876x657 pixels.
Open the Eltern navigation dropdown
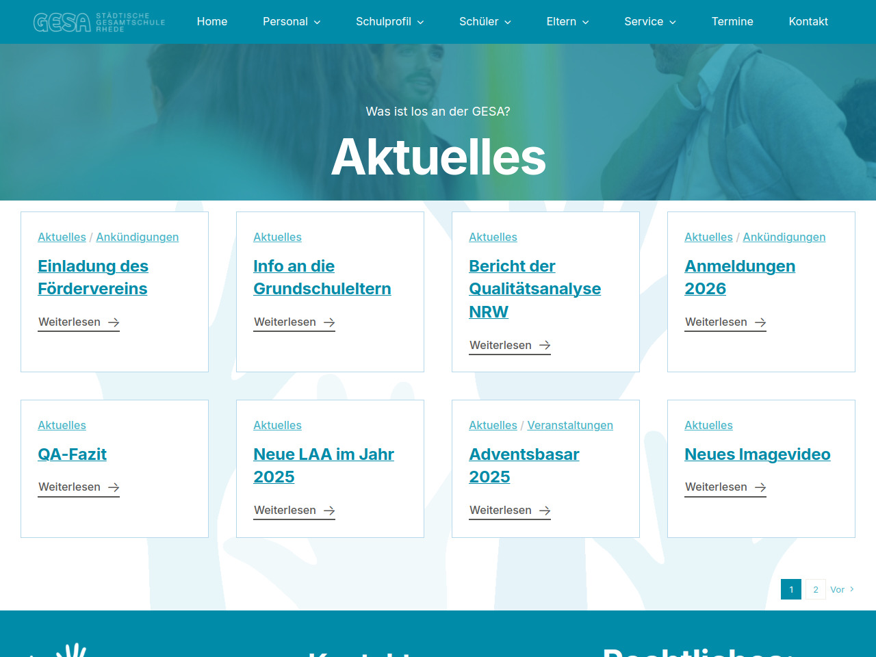567,22
